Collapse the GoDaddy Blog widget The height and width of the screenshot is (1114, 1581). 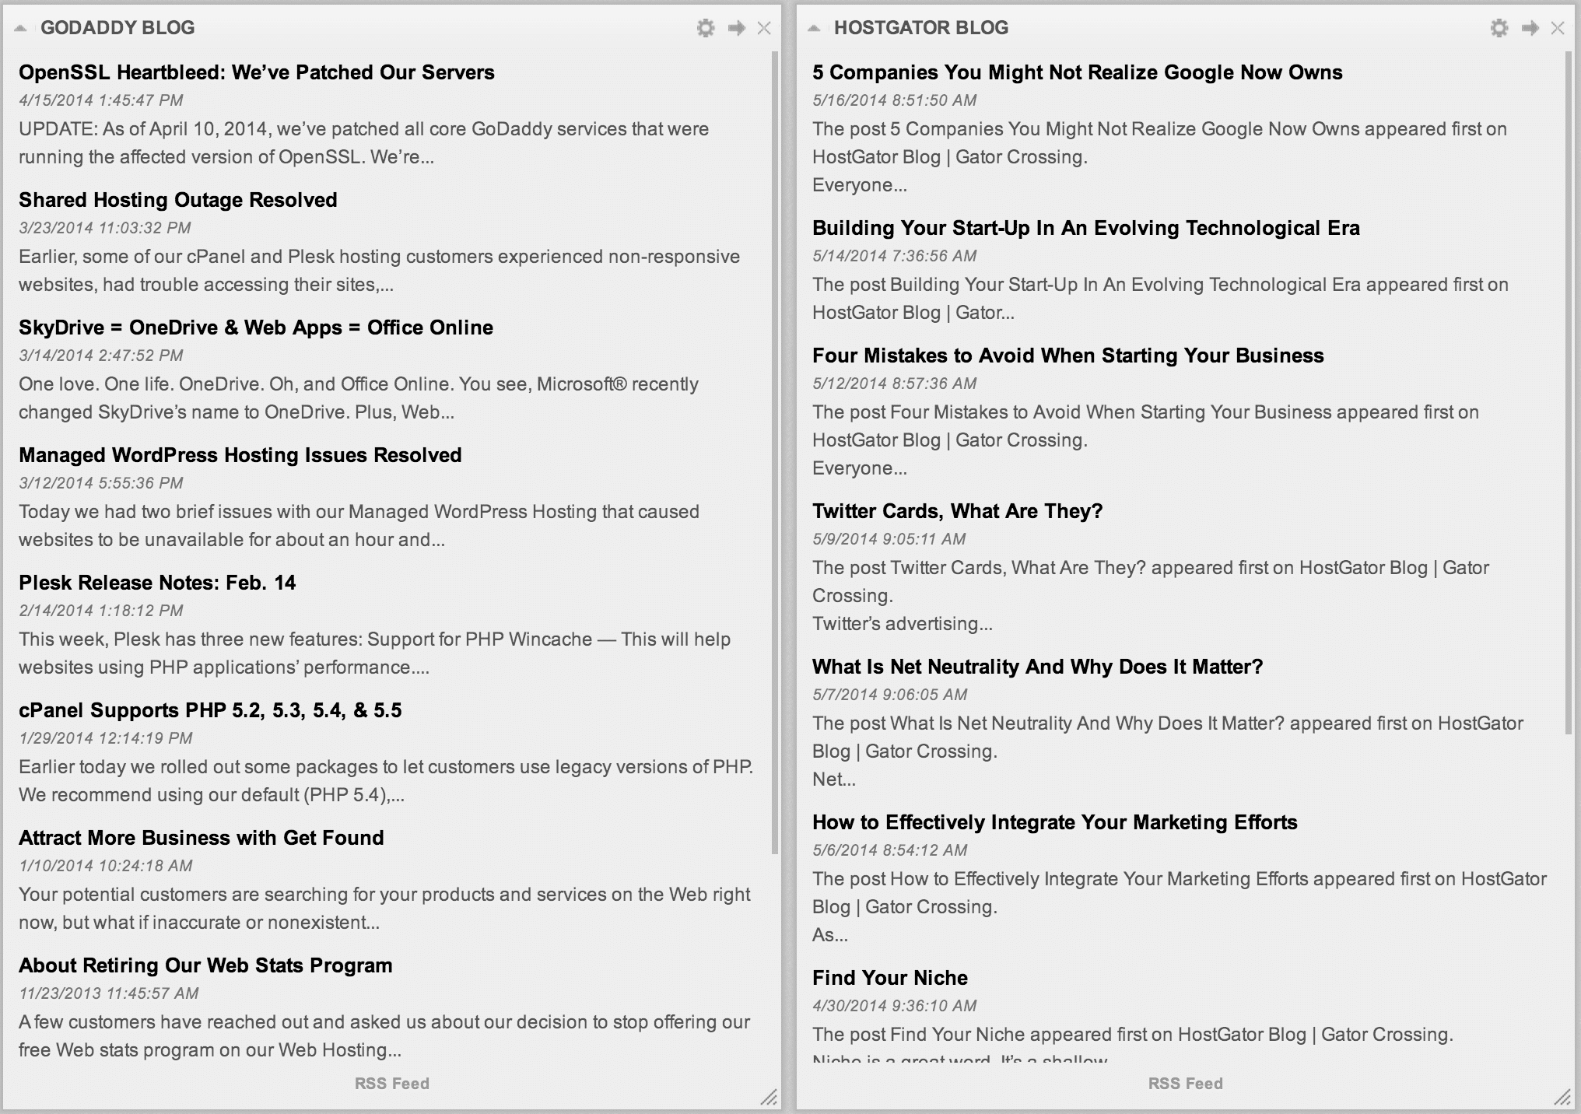[21, 29]
